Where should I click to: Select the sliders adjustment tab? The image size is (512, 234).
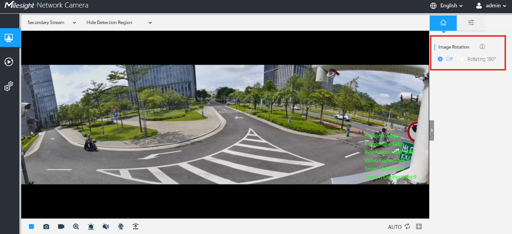click(x=471, y=23)
